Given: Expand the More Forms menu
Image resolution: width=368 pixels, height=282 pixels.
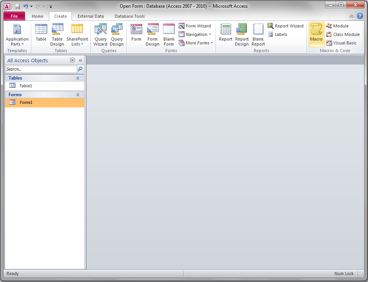Looking at the screenshot, I should pyautogui.click(x=196, y=43).
